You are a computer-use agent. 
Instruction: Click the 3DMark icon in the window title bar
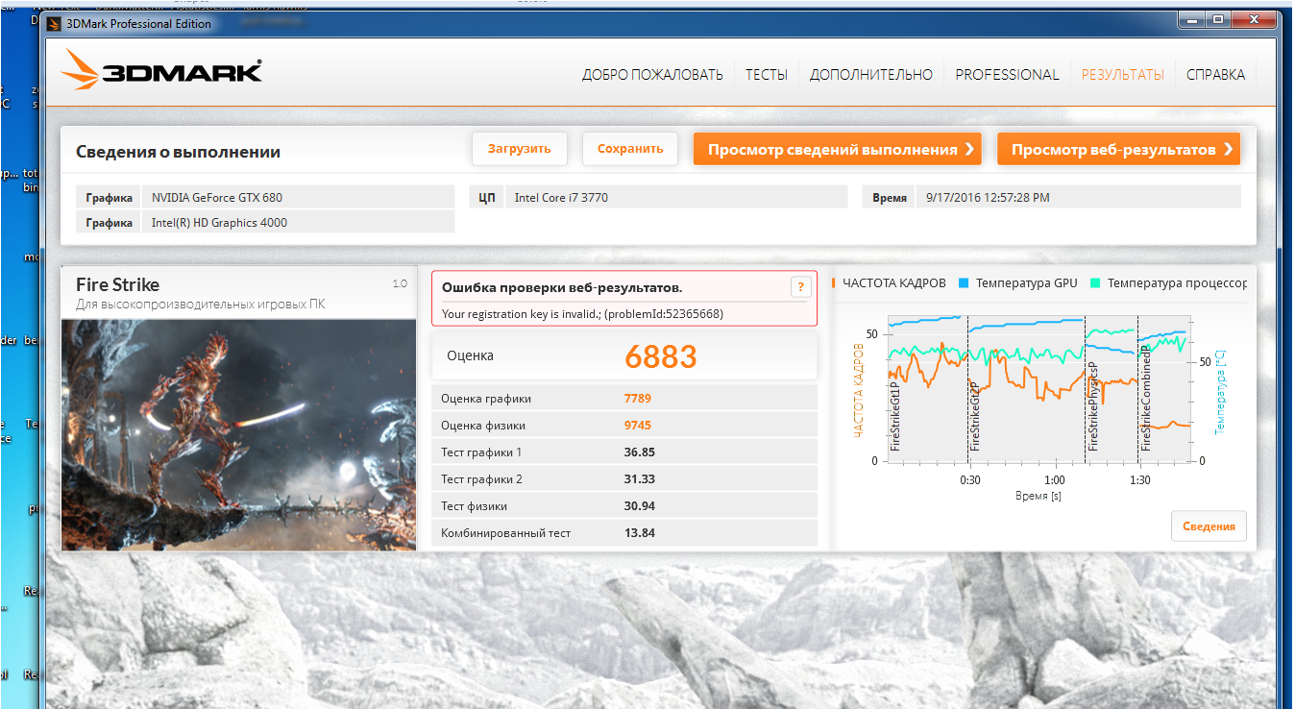click(54, 24)
